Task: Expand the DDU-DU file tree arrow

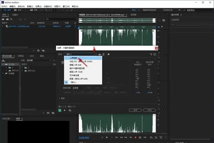Action: 3,26
